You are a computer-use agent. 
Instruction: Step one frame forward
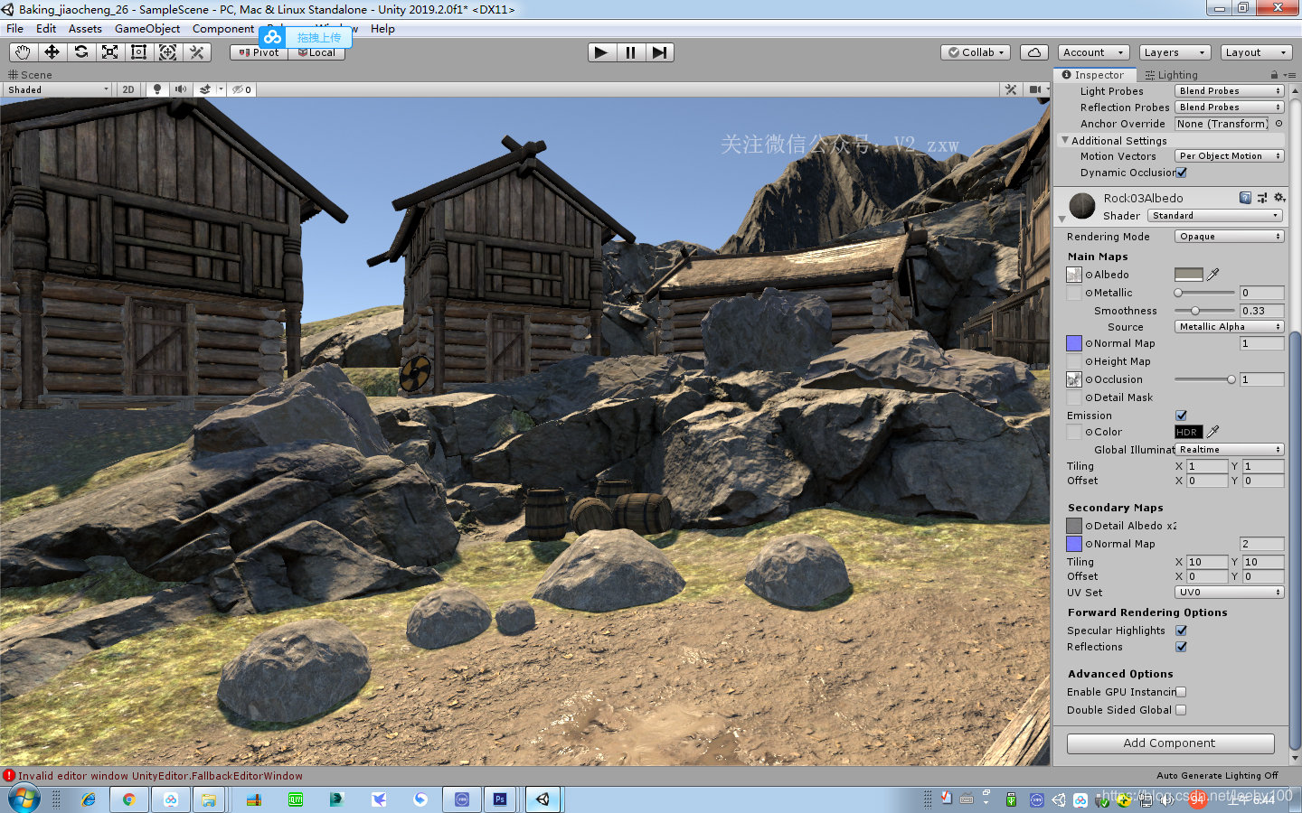tap(659, 52)
